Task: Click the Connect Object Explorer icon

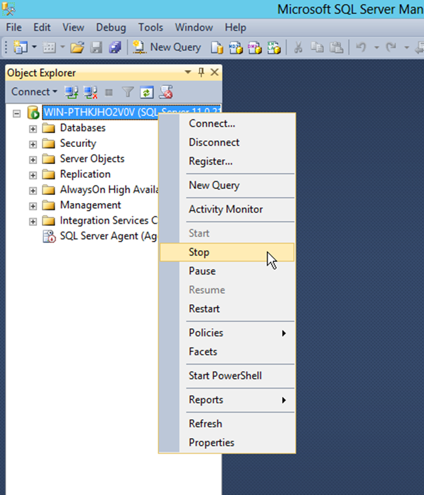Action: coord(71,92)
